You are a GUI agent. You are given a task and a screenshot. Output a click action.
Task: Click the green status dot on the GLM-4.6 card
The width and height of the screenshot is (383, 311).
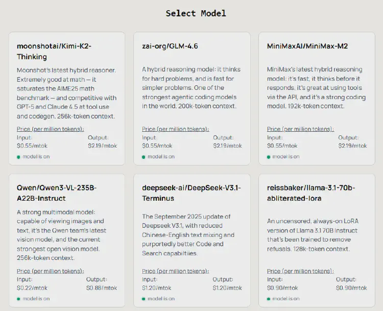144,157
